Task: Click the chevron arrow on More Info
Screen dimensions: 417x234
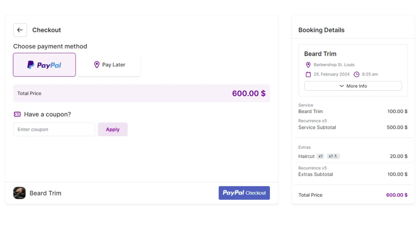Action: (342, 86)
